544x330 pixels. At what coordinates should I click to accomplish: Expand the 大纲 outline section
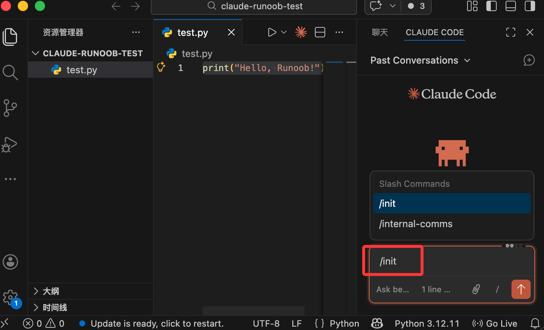click(51, 291)
